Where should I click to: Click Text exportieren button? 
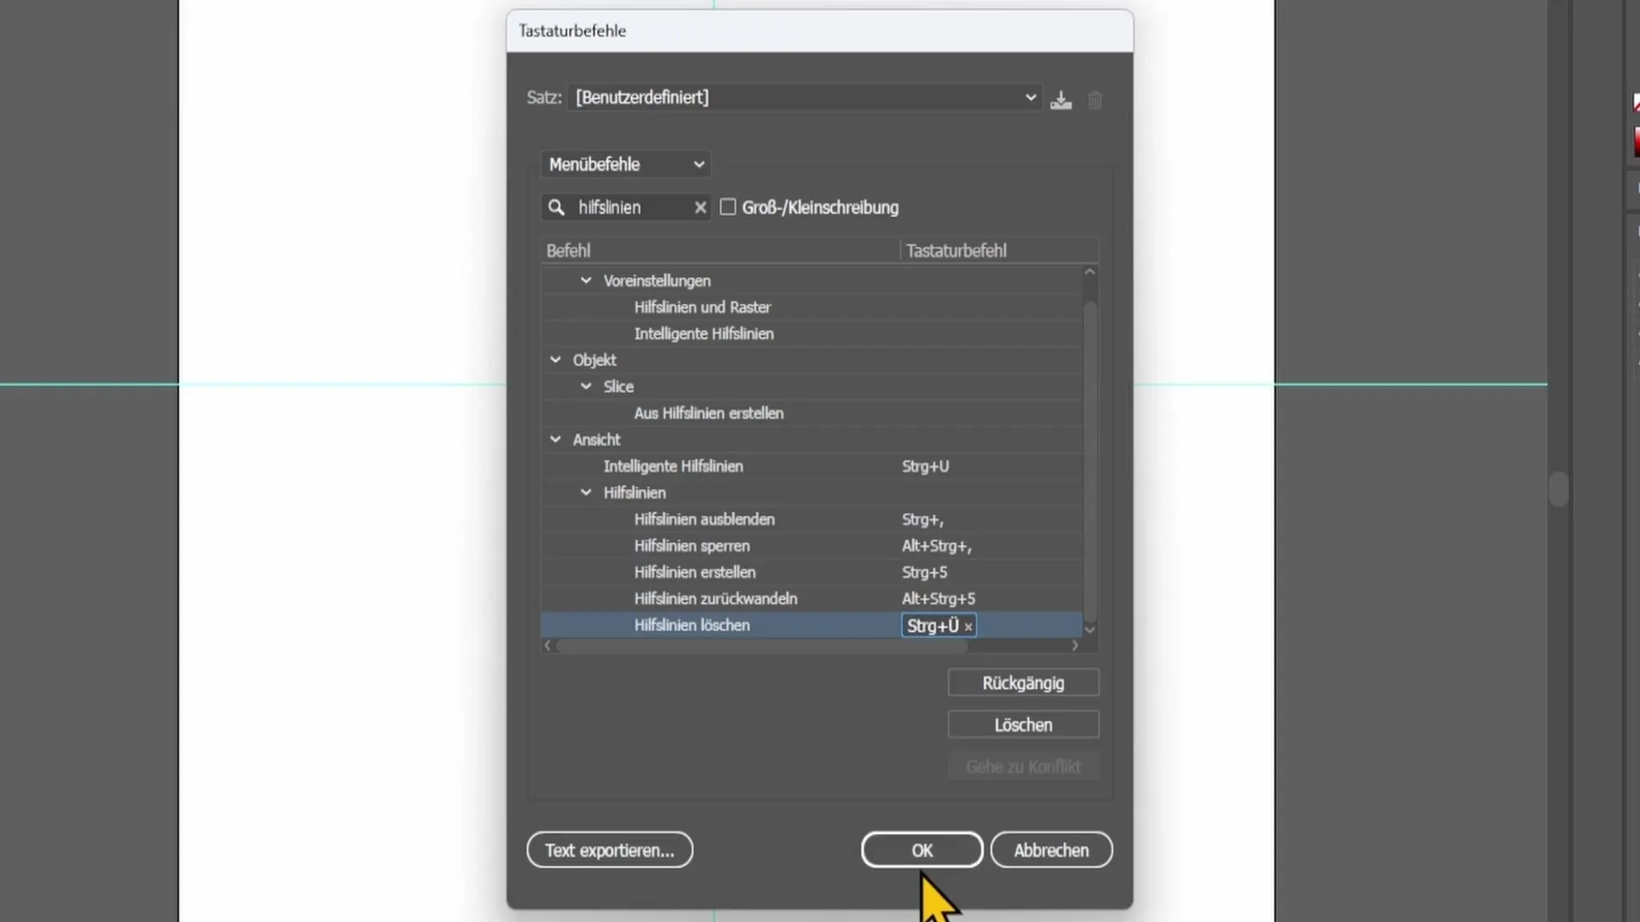610,850
